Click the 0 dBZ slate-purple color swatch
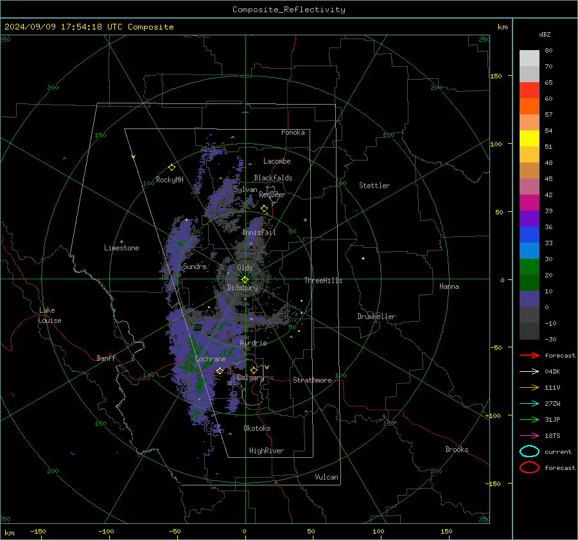Image resolution: width=578 pixels, height=540 pixels. pyautogui.click(x=529, y=299)
